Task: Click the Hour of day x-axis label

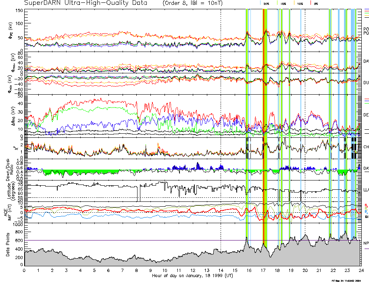Action: pos(192,276)
